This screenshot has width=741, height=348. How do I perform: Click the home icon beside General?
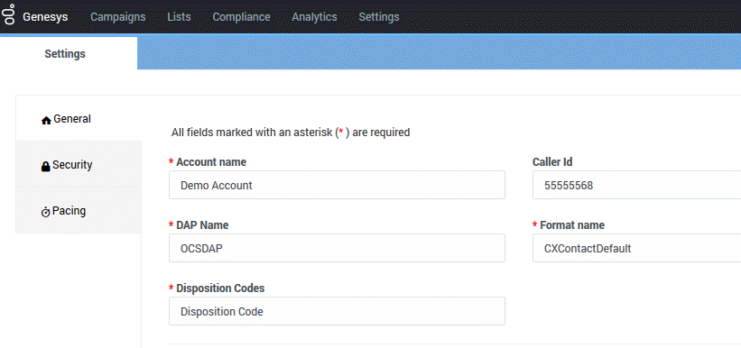point(46,121)
